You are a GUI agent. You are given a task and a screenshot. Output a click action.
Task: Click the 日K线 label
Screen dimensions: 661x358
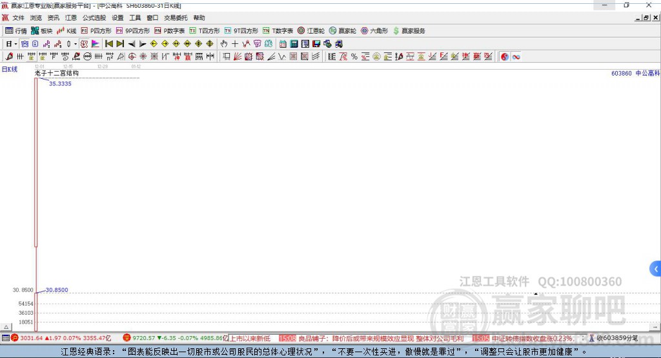(10, 69)
